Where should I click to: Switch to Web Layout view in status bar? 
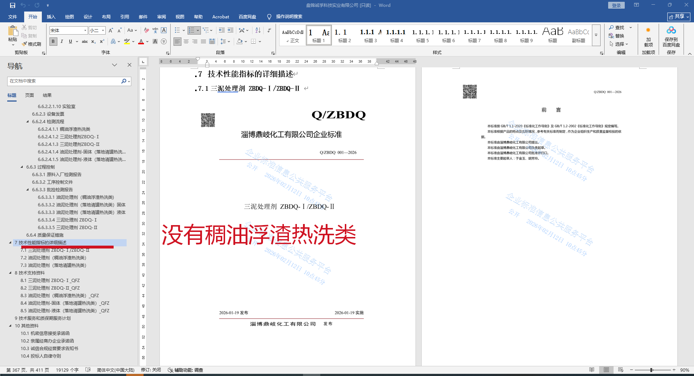[621, 370]
